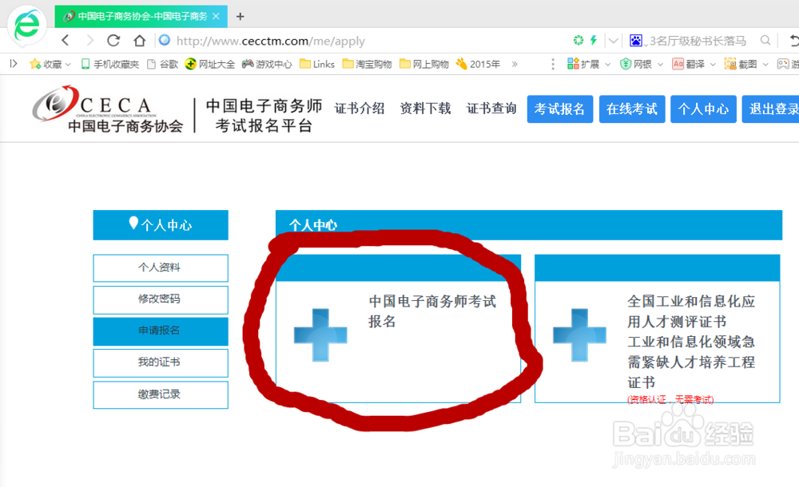Click the vertical three-dots menu
The width and height of the screenshot is (799, 487).
(553, 64)
